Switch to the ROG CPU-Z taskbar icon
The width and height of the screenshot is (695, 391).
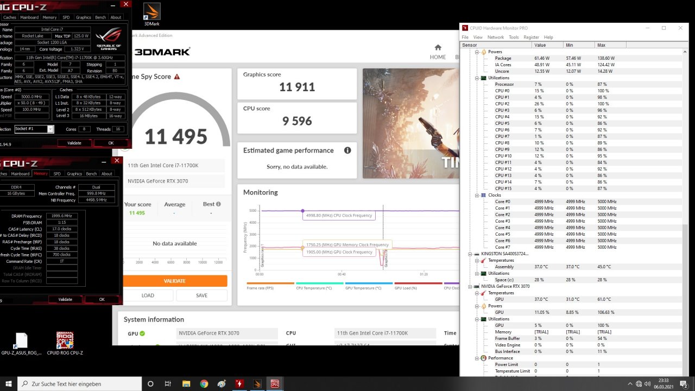click(275, 383)
